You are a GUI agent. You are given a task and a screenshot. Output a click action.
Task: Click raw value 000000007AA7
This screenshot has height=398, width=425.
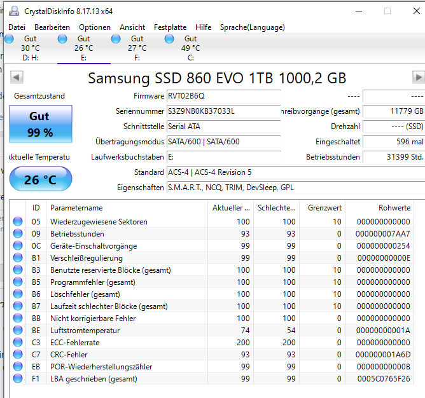(x=383, y=234)
